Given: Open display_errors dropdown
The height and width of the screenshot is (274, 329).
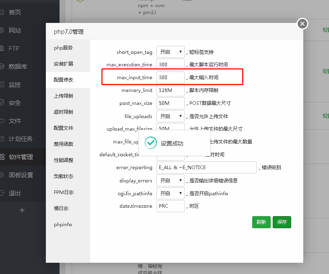Looking at the screenshot, I should point(171,180).
